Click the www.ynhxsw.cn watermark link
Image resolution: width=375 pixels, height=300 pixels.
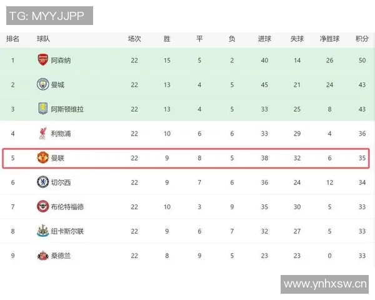(x=324, y=285)
